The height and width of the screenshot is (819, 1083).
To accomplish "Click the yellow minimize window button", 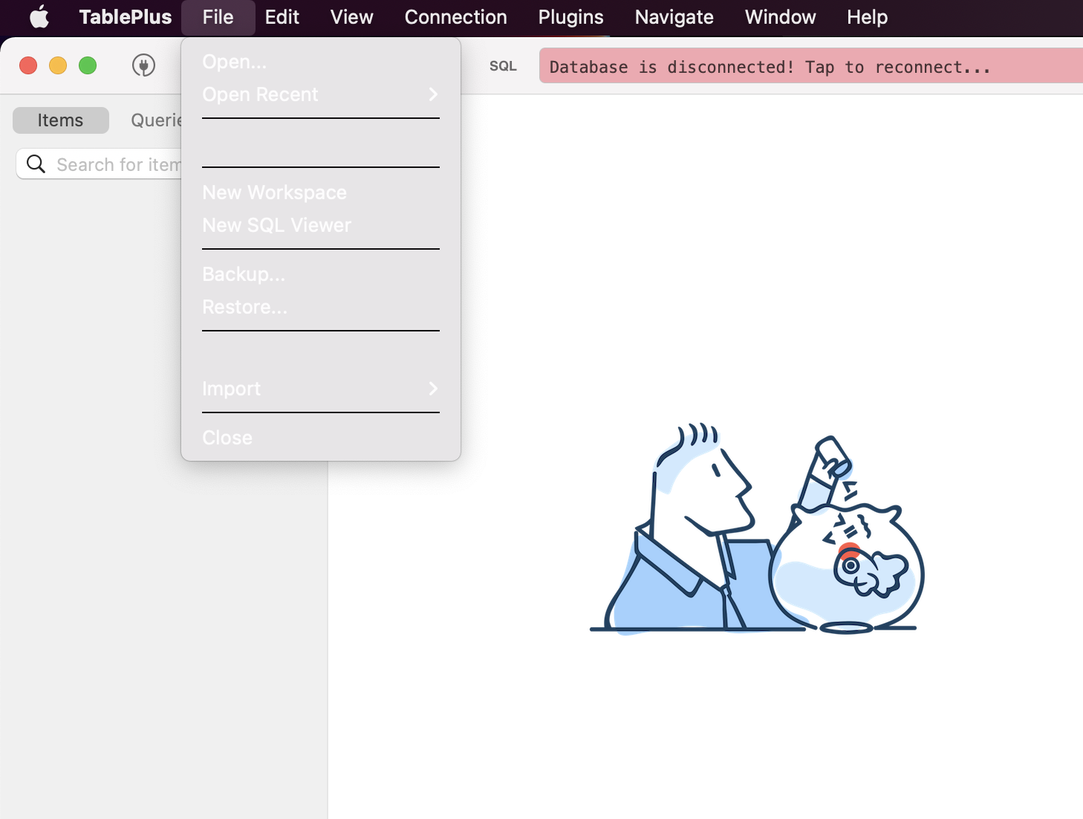I will 58,65.
